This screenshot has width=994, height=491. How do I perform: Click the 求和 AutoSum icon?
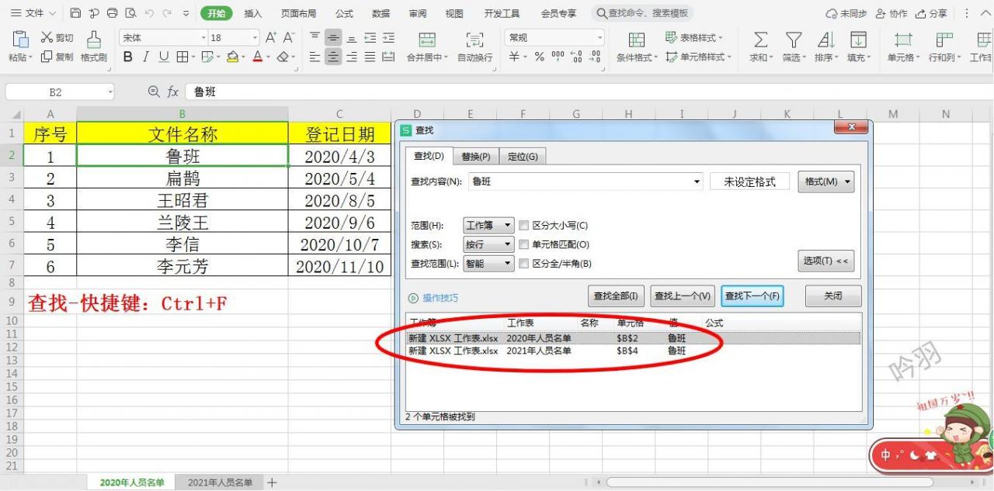click(x=761, y=46)
